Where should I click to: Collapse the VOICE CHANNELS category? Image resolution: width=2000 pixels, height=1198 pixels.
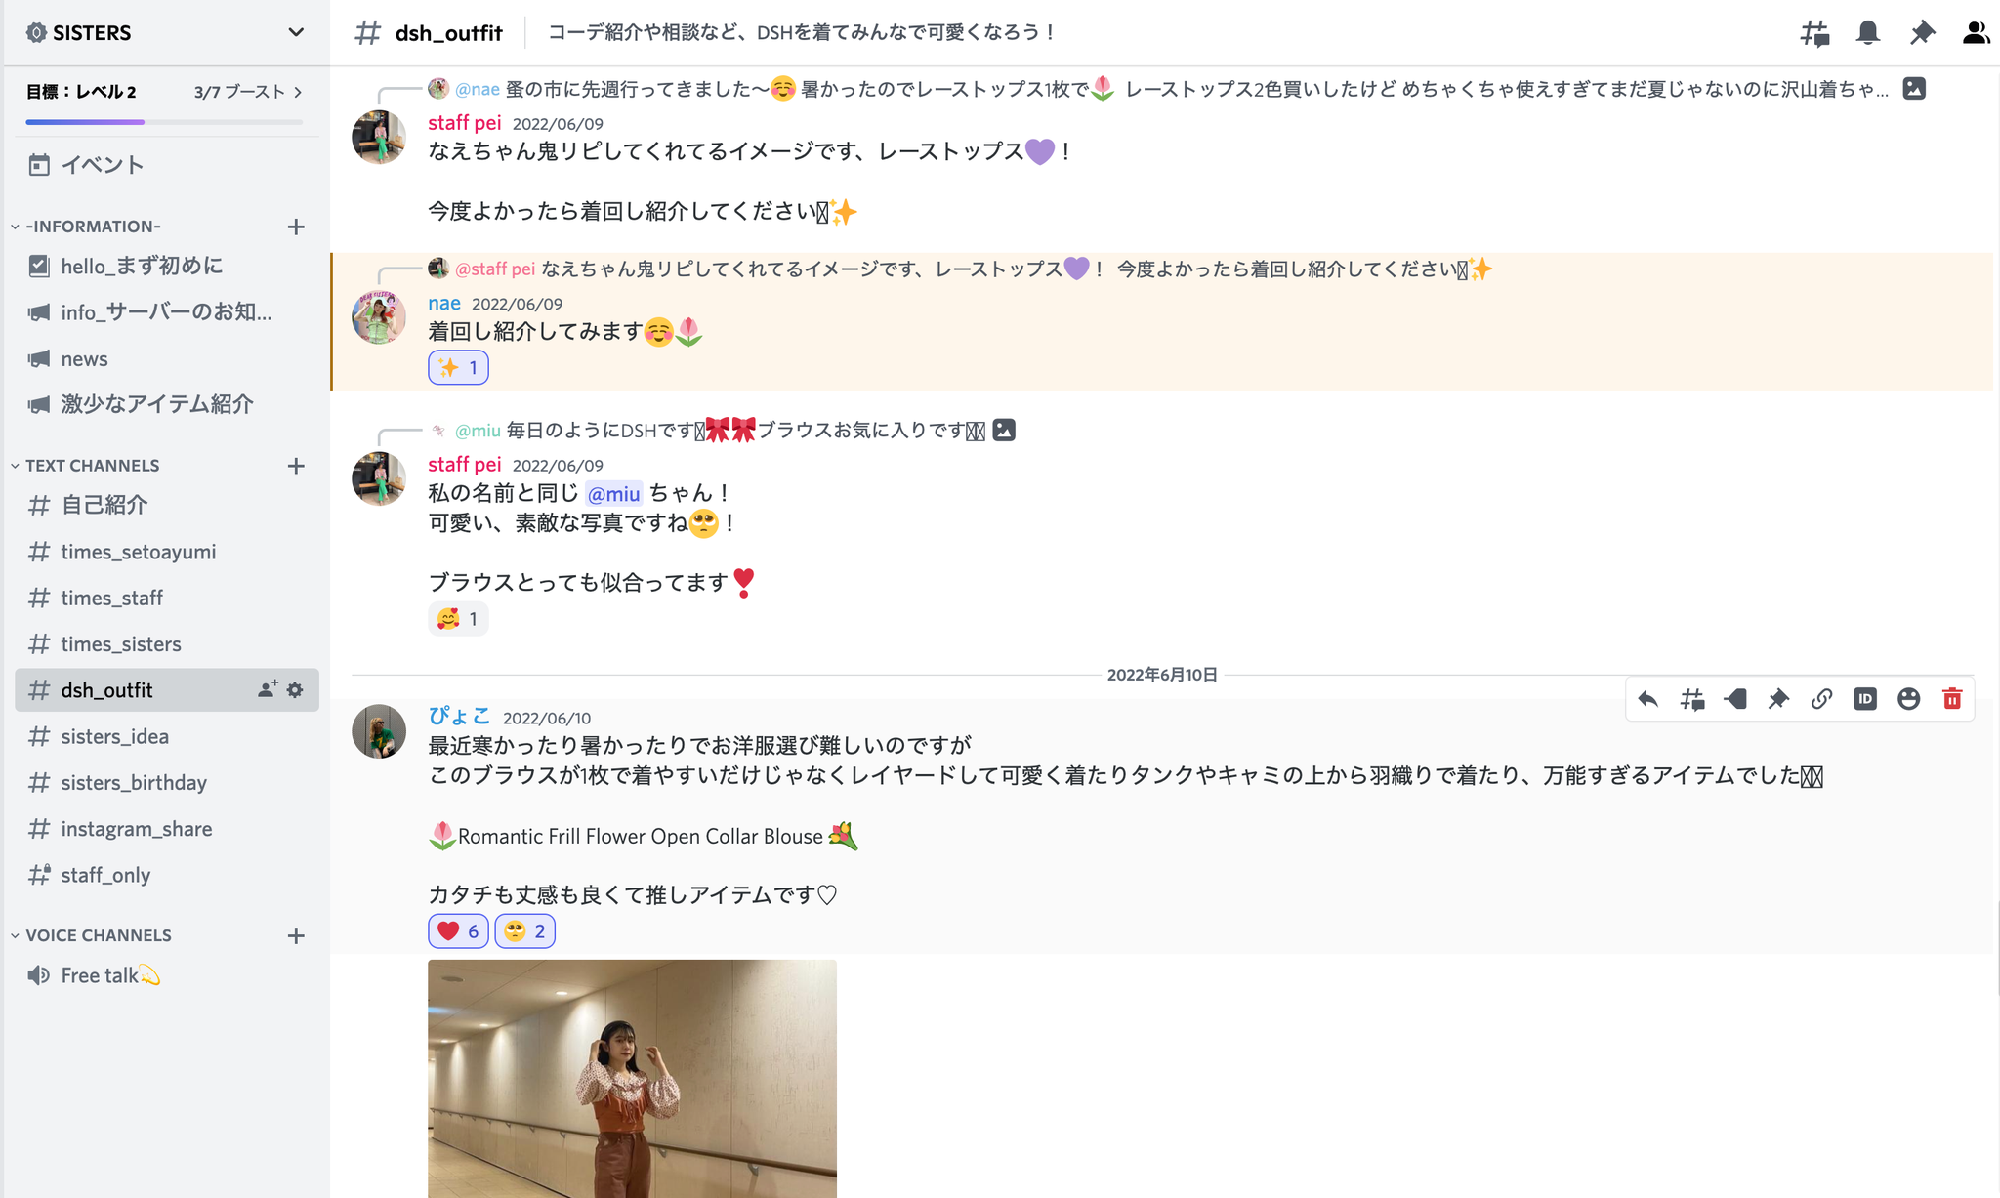(x=92, y=935)
